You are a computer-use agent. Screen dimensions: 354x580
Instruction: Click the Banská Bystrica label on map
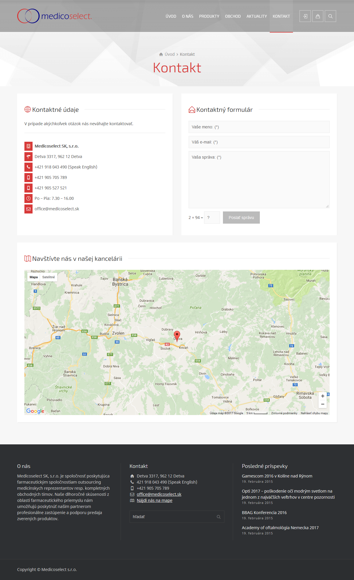[x=120, y=282]
